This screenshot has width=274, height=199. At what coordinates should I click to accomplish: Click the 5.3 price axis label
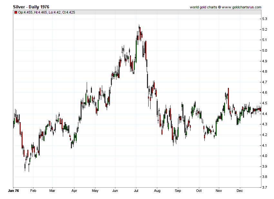265,19
